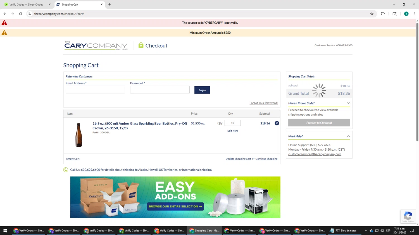Image resolution: width=419 pixels, height=235 pixels.
Task: Switch to Shopping Cart Chrome taskbar window
Action: pos(204,231)
